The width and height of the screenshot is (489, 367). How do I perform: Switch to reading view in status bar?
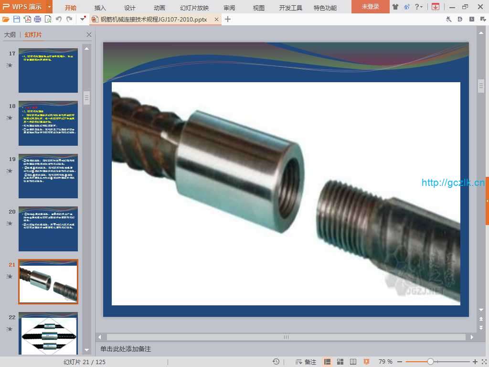(353, 362)
